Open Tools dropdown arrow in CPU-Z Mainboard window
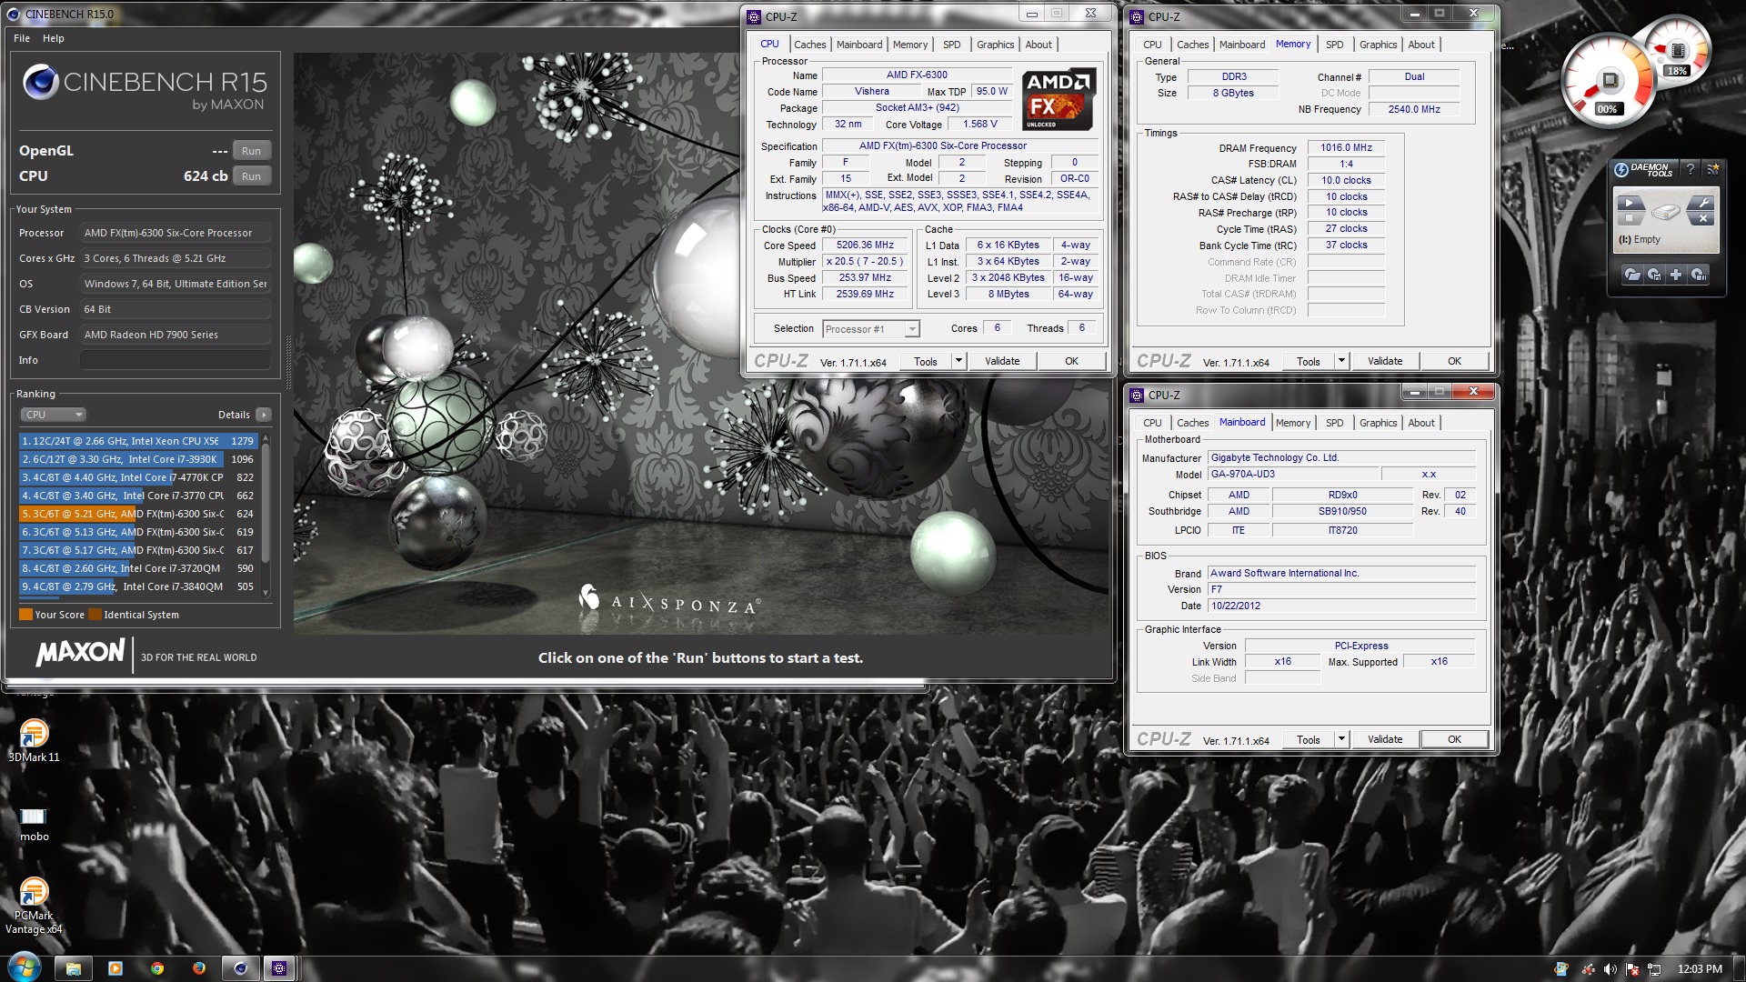The height and width of the screenshot is (982, 1746). coord(1340,739)
